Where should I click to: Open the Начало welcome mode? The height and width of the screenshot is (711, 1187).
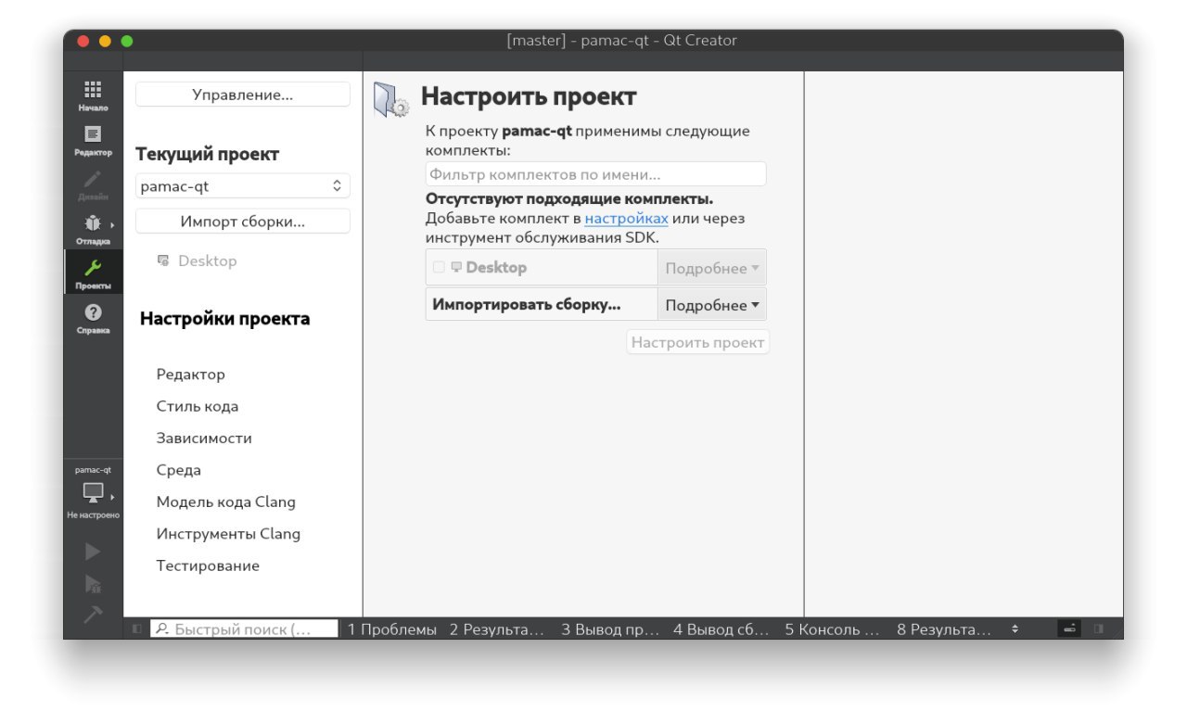coord(93,95)
